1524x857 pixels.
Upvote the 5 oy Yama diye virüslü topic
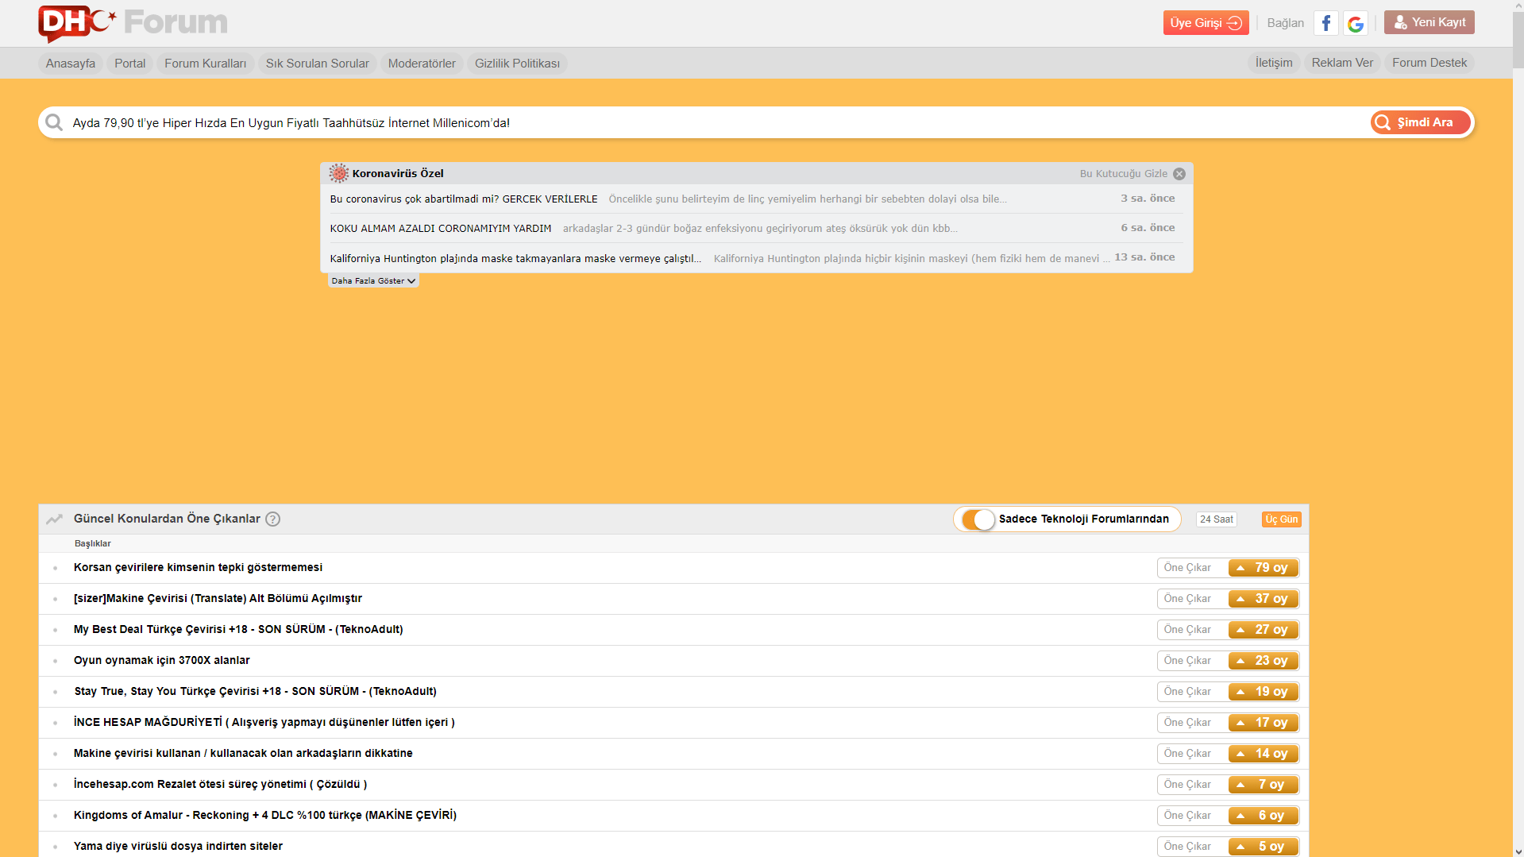coord(1263,847)
